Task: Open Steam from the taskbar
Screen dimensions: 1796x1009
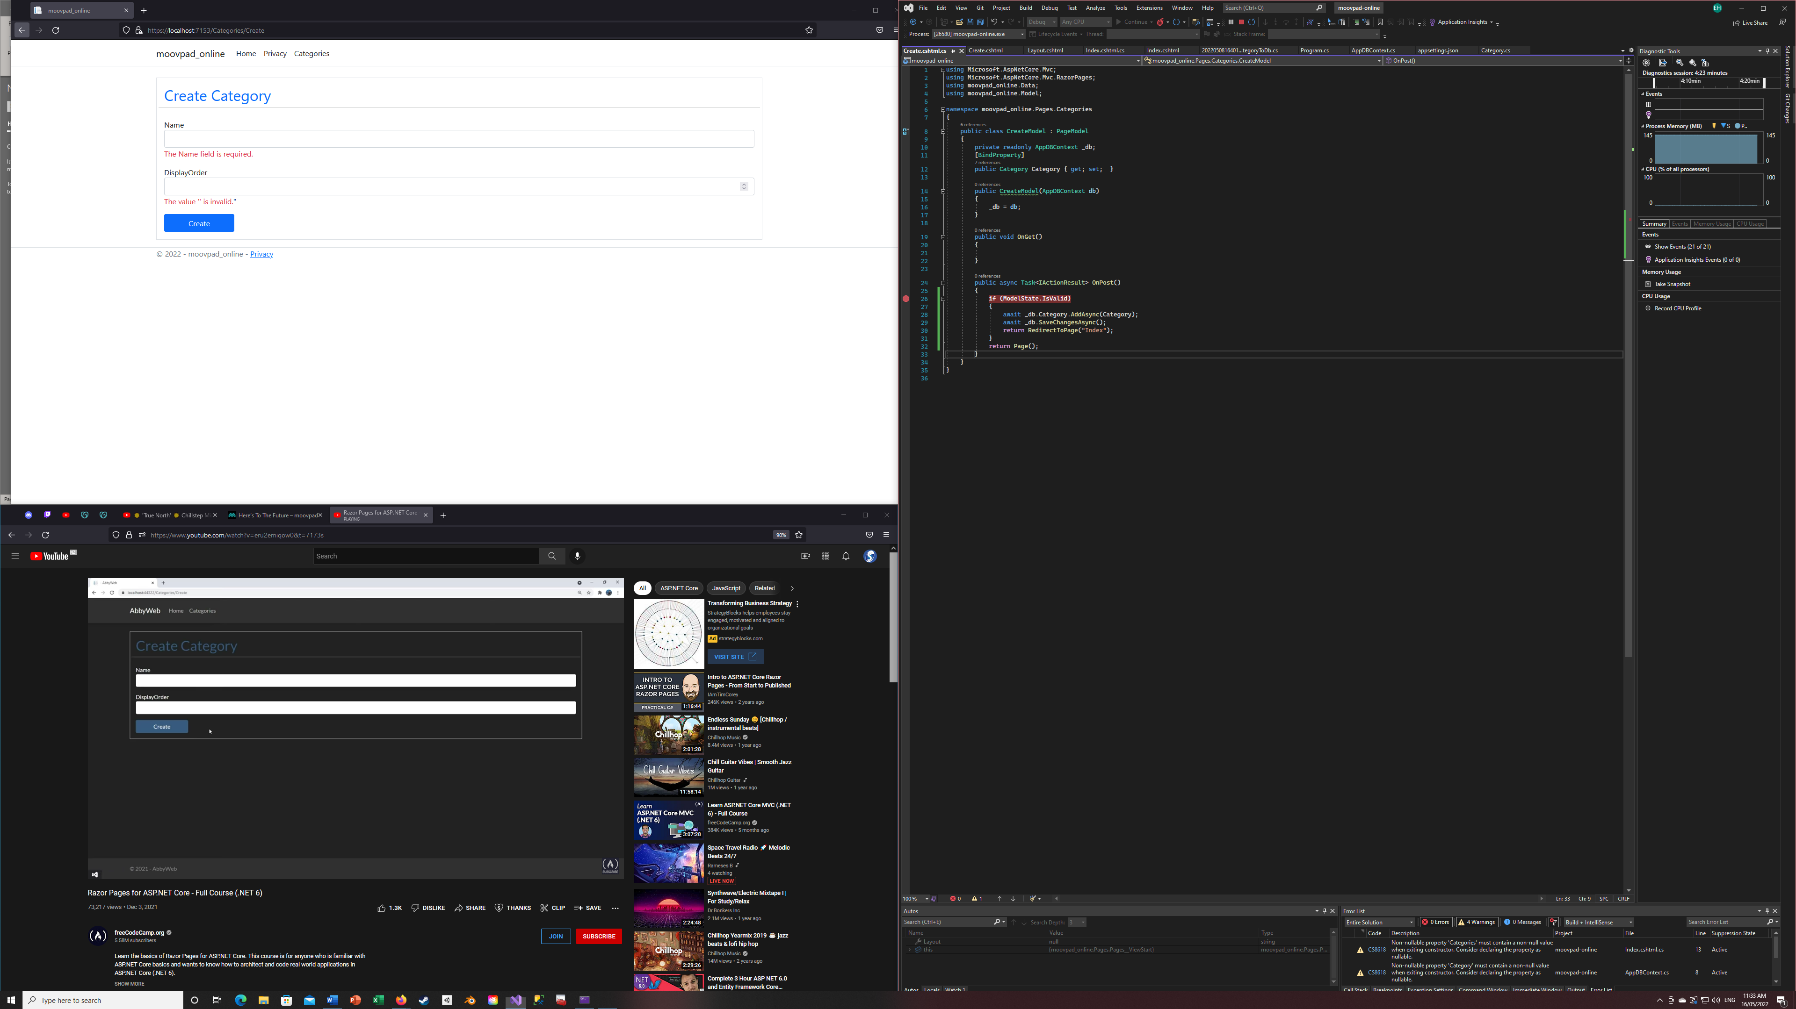Action: (x=424, y=1000)
